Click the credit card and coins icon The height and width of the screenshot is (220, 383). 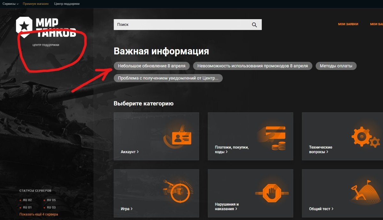(272, 138)
